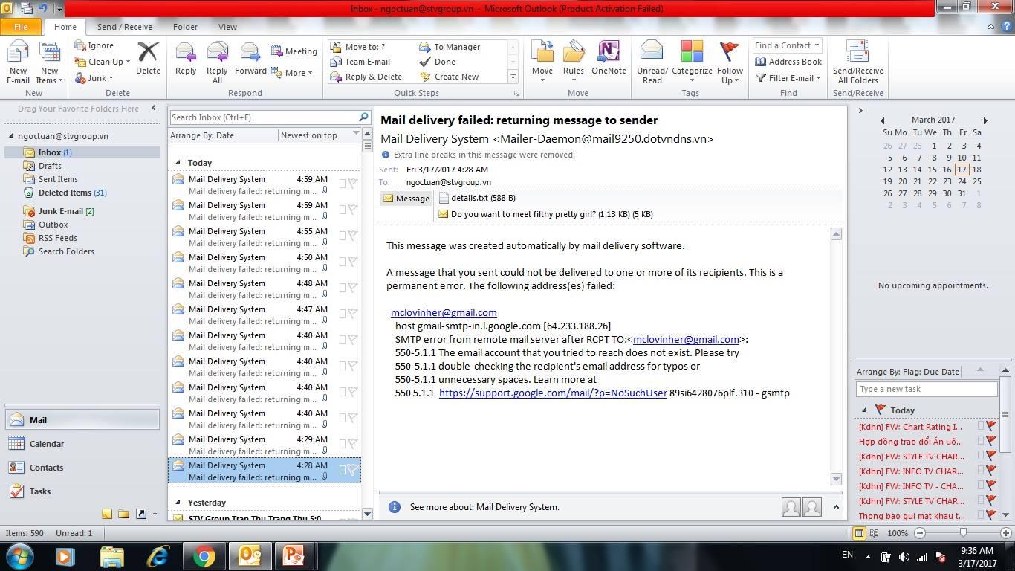1015x571 pixels.
Task: Go to the next calendar month
Action: coord(985,120)
